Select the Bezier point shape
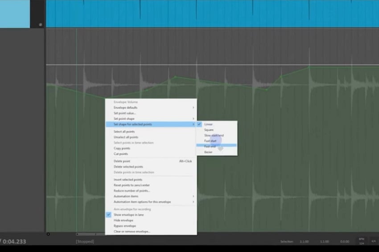Image resolution: width=379 pixels, height=252 pixels. coord(217,152)
